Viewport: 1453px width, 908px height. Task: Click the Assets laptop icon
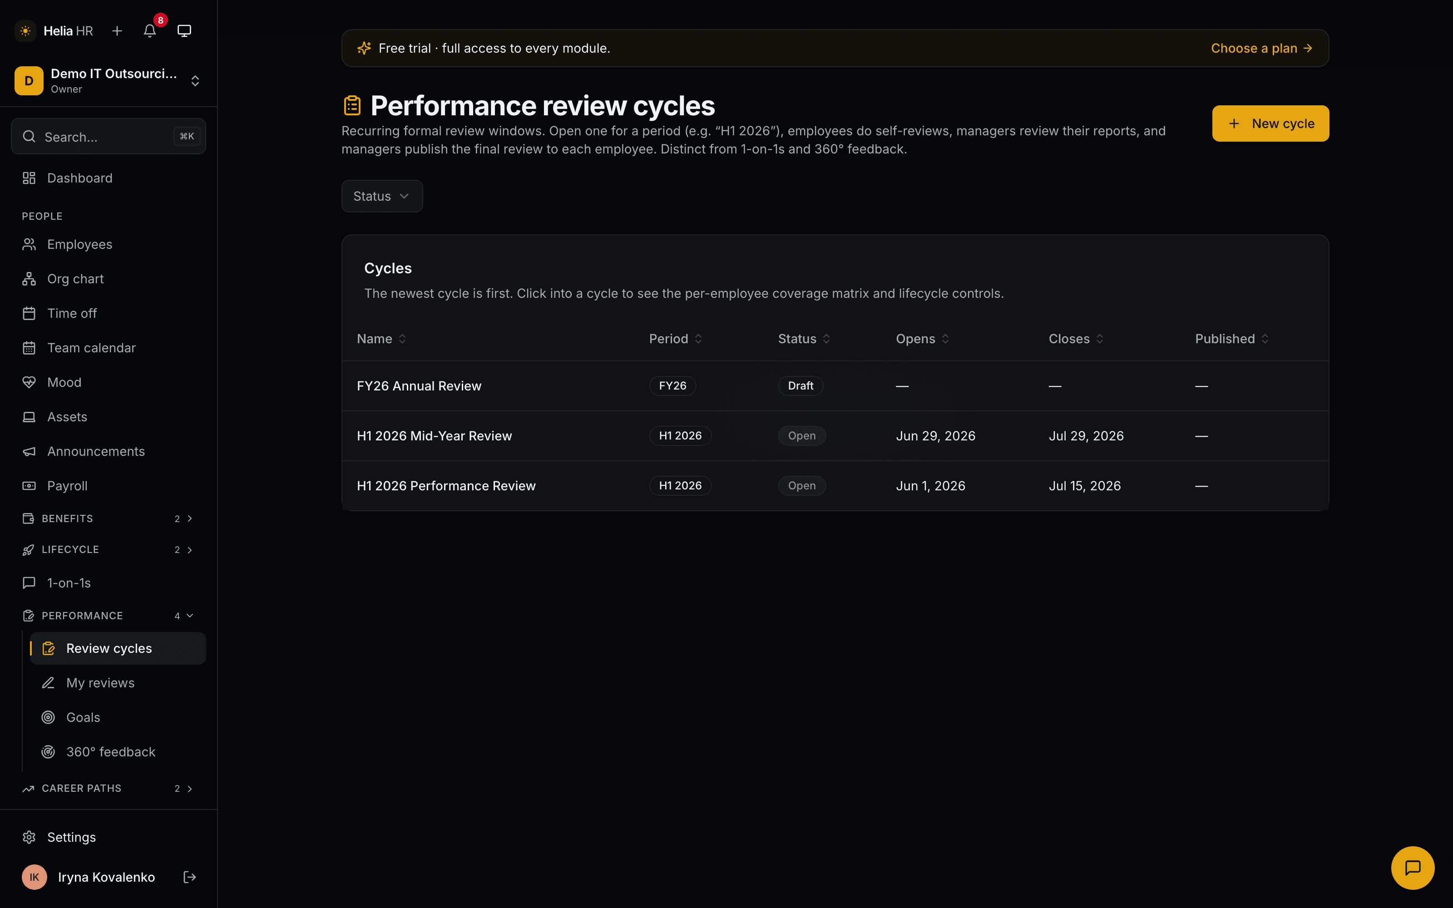point(29,417)
